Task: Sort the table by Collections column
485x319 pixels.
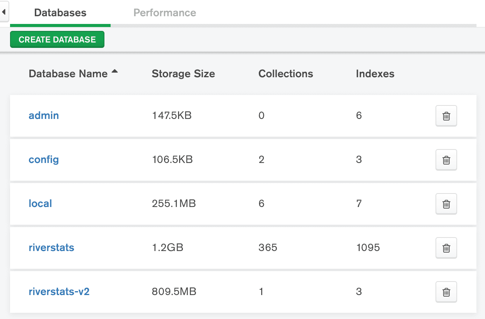Action: (286, 74)
